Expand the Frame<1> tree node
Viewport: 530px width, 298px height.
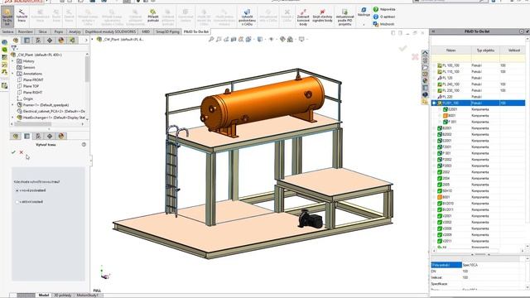pos(13,105)
